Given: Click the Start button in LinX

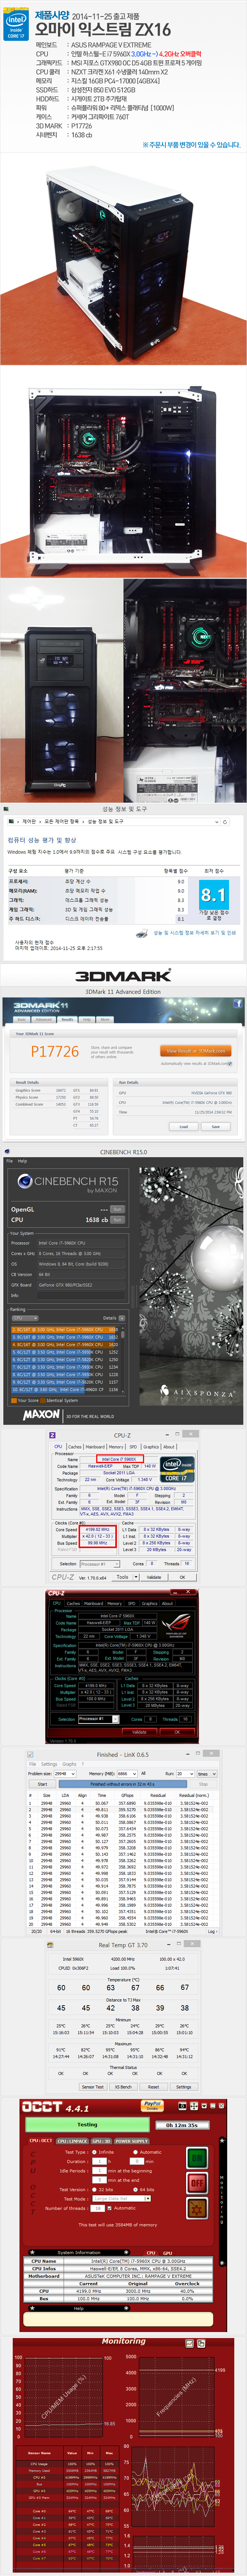Looking at the screenshot, I should coord(42,1784).
